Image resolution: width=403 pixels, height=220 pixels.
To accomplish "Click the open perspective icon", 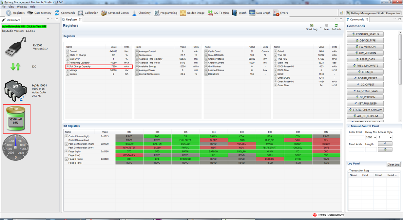I will click(x=341, y=13).
